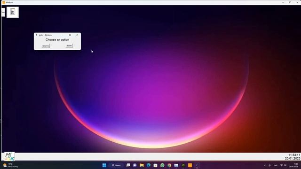
Task: Open the Windows Start menu
Action: [104, 165]
